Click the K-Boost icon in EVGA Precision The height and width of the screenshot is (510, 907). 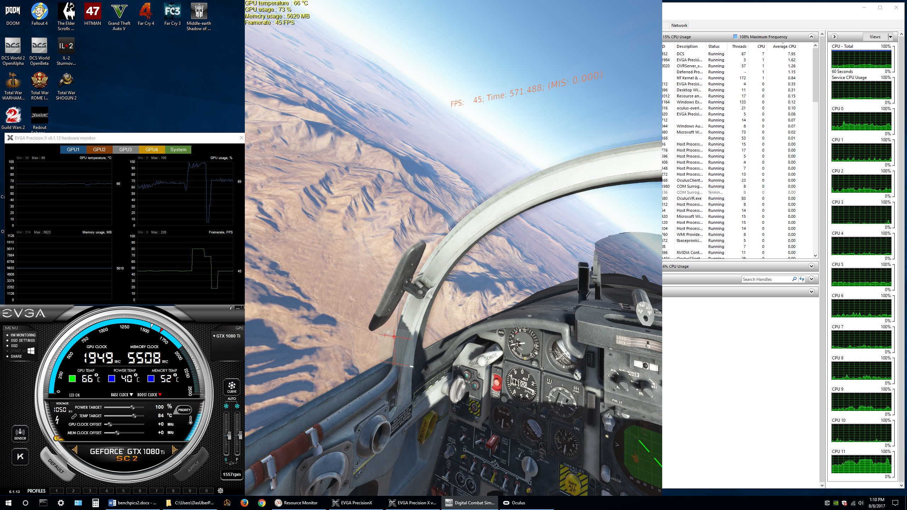click(20, 457)
